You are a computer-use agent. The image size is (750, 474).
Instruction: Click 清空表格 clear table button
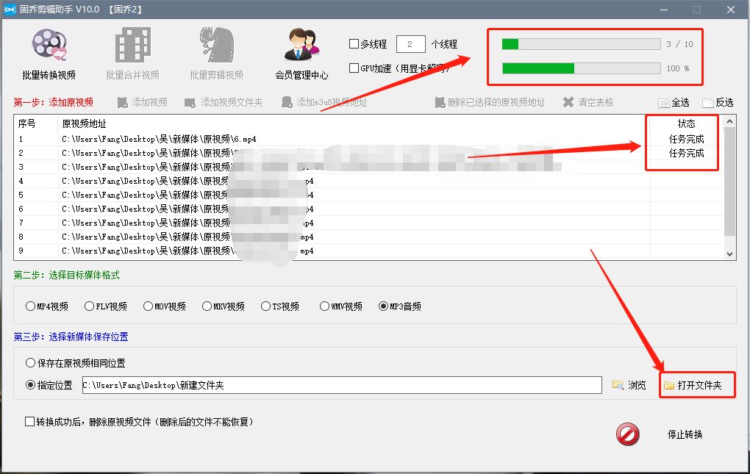[587, 102]
